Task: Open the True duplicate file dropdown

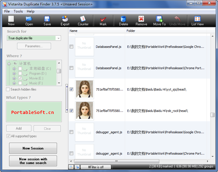Action: click(x=58, y=38)
